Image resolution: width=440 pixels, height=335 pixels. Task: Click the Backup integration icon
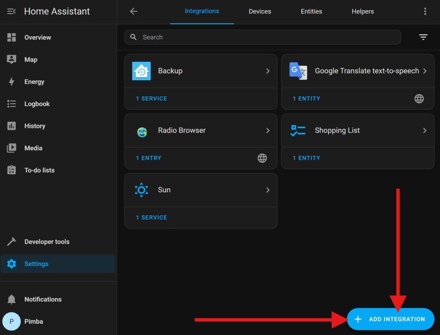point(141,71)
